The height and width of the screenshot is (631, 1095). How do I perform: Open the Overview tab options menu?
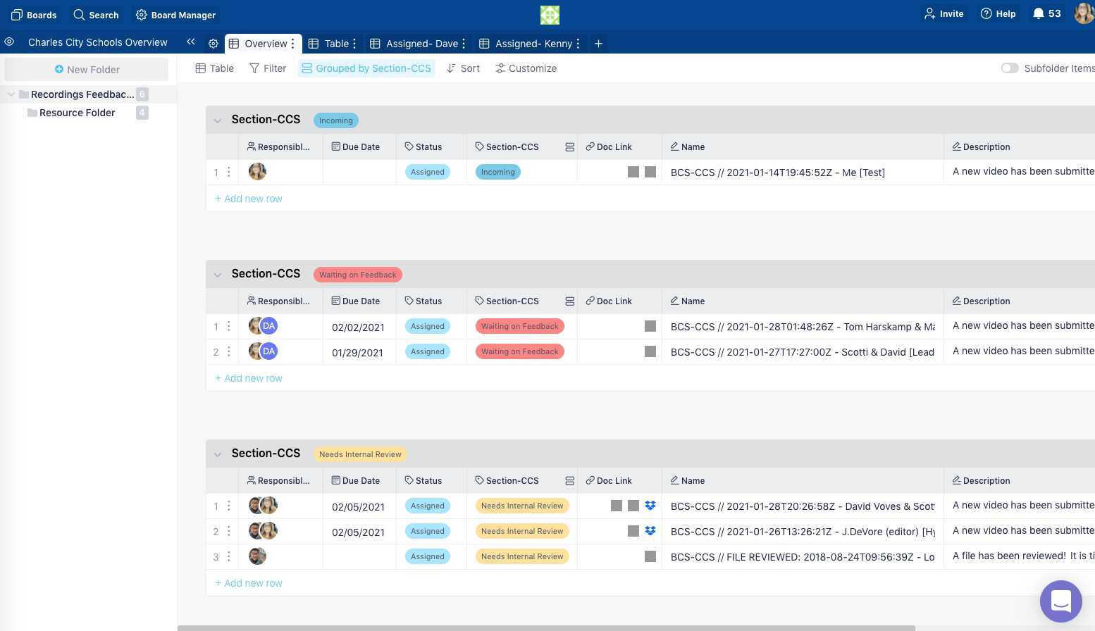(292, 44)
